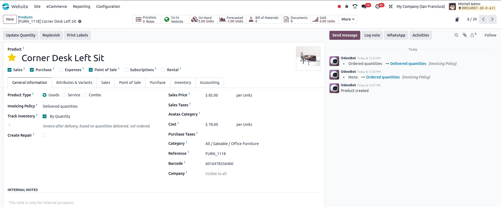
Task: Click the Product field help question mark
Action: (23, 48)
